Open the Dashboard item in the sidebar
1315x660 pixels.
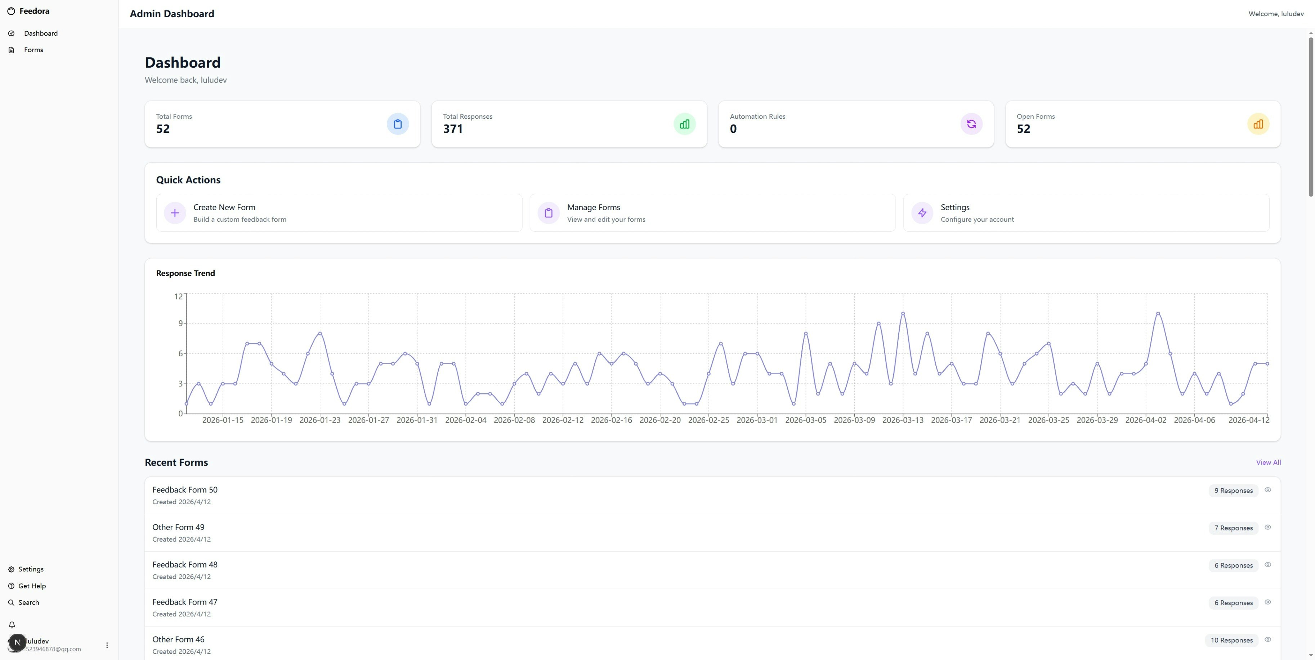[40, 33]
